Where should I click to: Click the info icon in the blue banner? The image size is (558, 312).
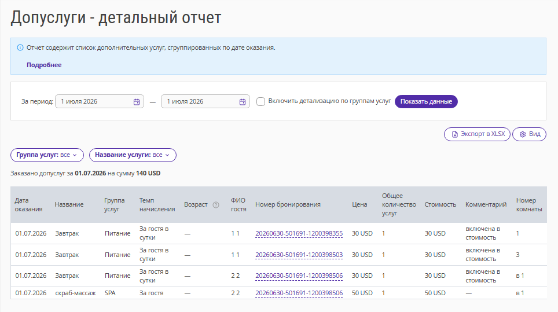tap(20, 47)
